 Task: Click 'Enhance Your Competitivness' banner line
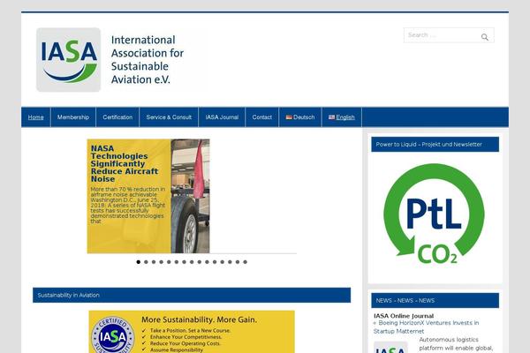pyautogui.click(x=185, y=337)
